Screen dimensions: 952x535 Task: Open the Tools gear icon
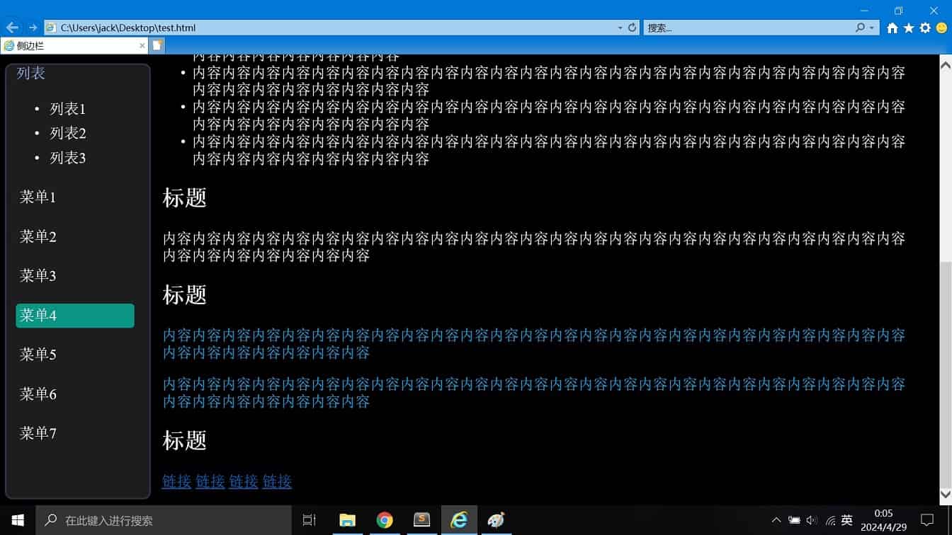(925, 28)
